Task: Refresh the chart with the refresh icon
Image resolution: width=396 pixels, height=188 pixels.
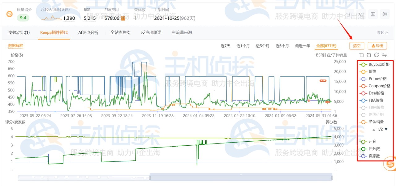Action: coord(377,55)
